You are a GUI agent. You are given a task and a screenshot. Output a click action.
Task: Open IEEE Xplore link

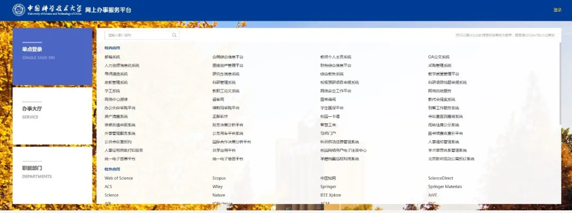tap(331, 195)
